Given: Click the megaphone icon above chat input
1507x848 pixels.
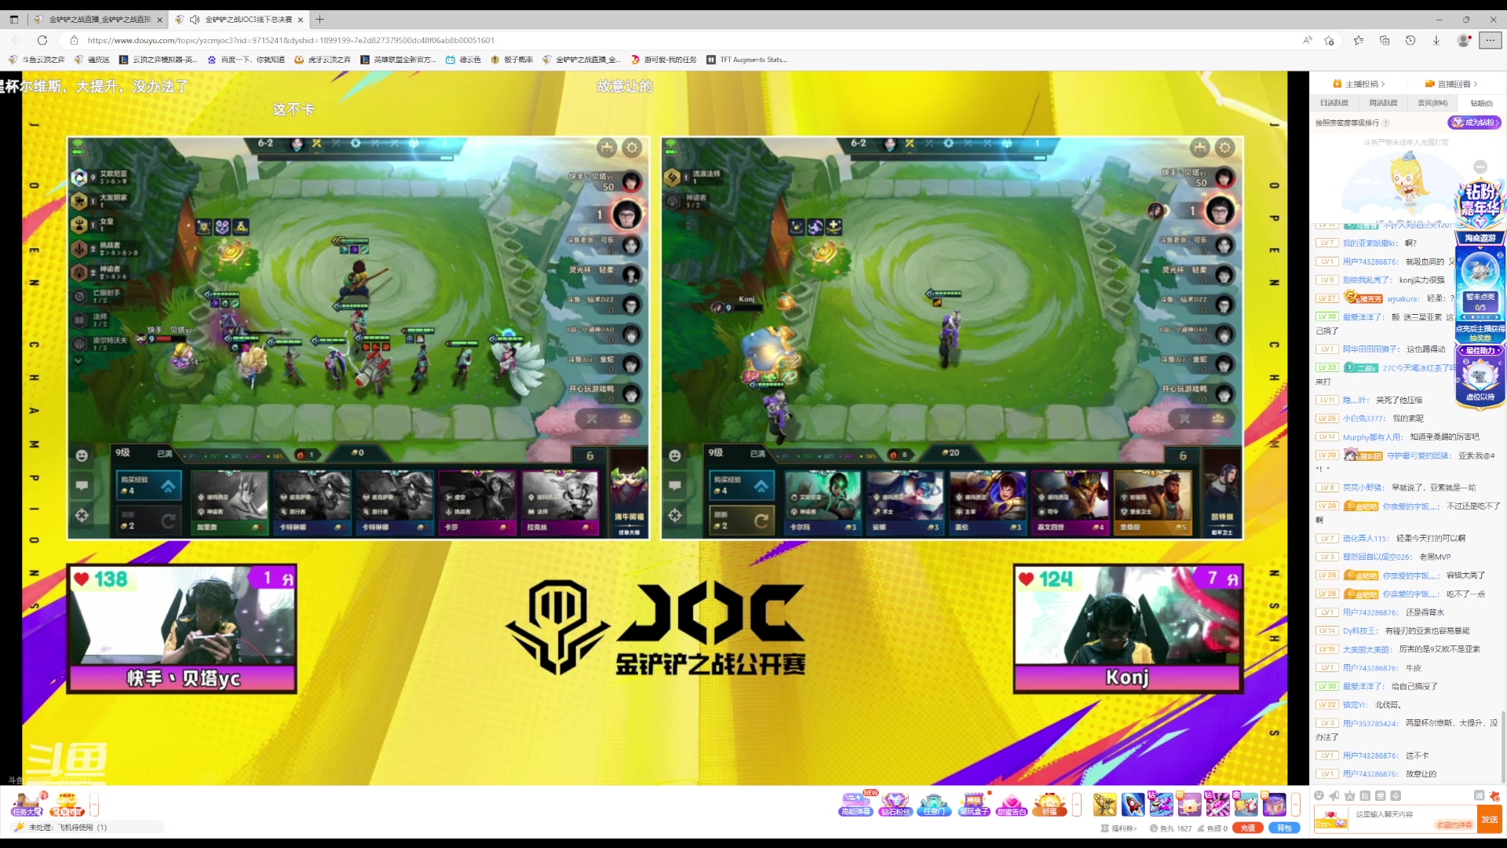Looking at the screenshot, I should coord(1334,795).
